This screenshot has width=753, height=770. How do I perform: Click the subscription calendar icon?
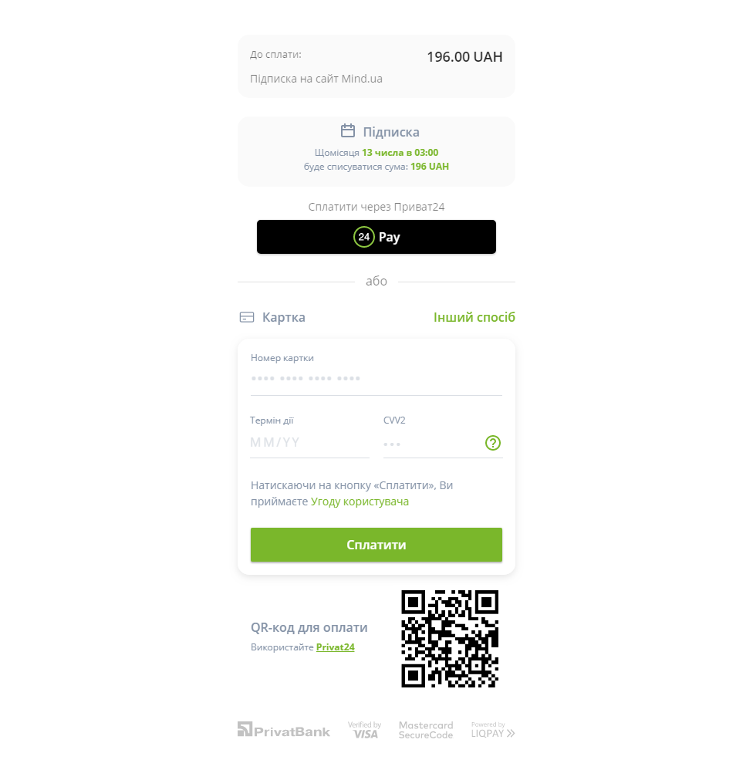point(348,130)
